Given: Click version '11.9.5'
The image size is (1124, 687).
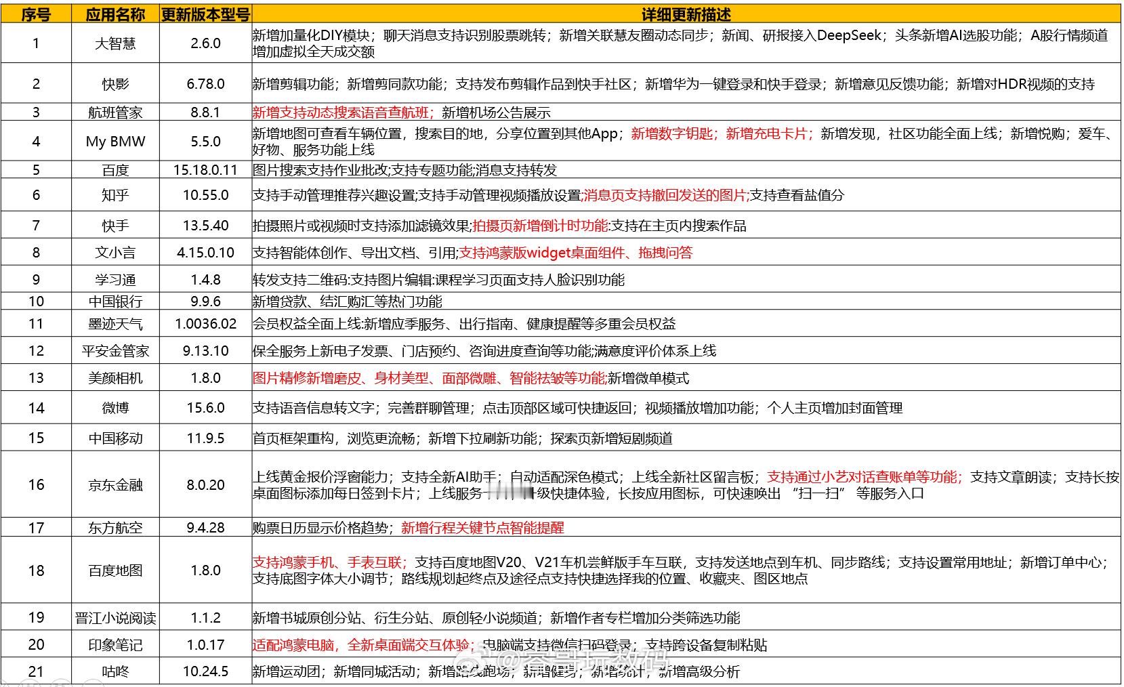Looking at the screenshot, I should (205, 438).
